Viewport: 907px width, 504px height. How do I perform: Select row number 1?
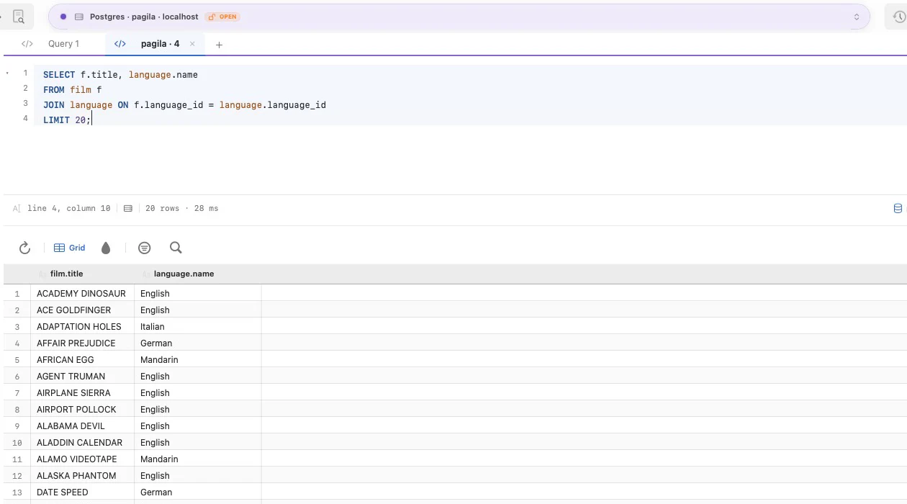point(17,294)
